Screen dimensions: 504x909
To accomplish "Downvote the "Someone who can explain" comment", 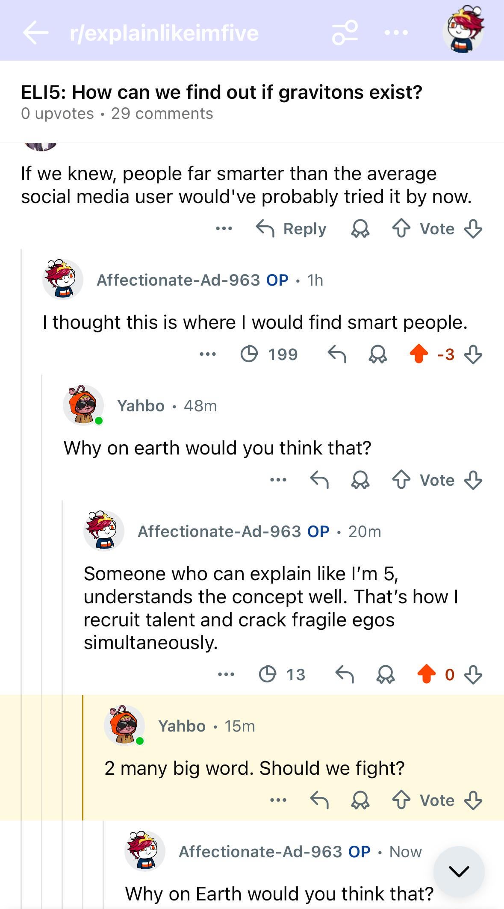I will click(x=473, y=674).
